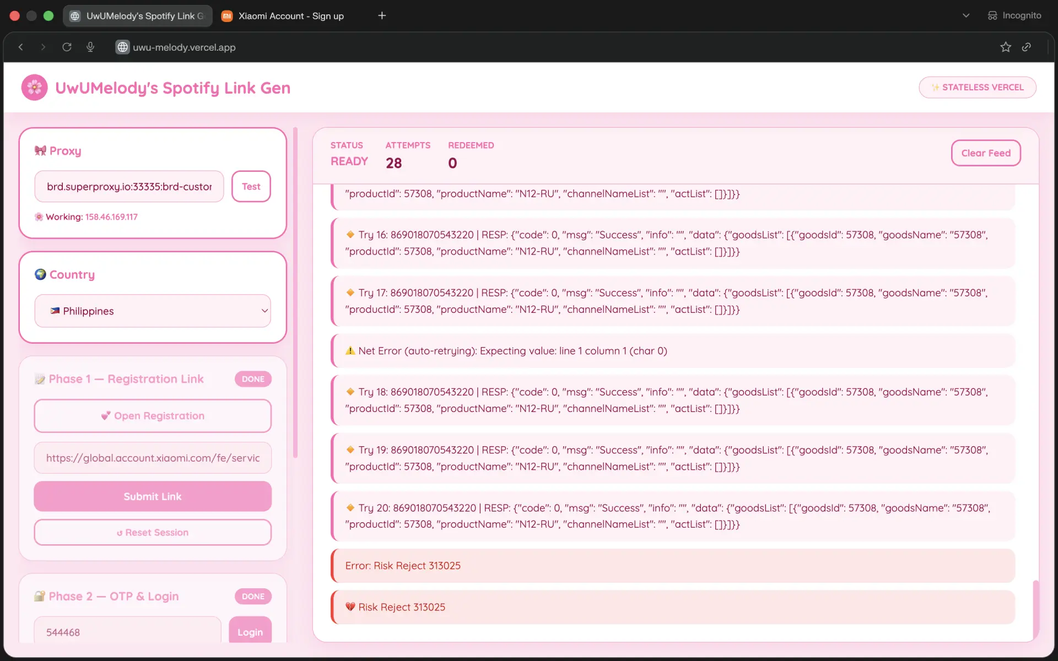Click the Clear Feed button
This screenshot has width=1058, height=661.
tap(986, 153)
